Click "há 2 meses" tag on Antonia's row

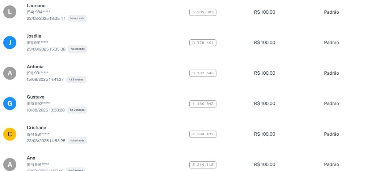pos(76,79)
